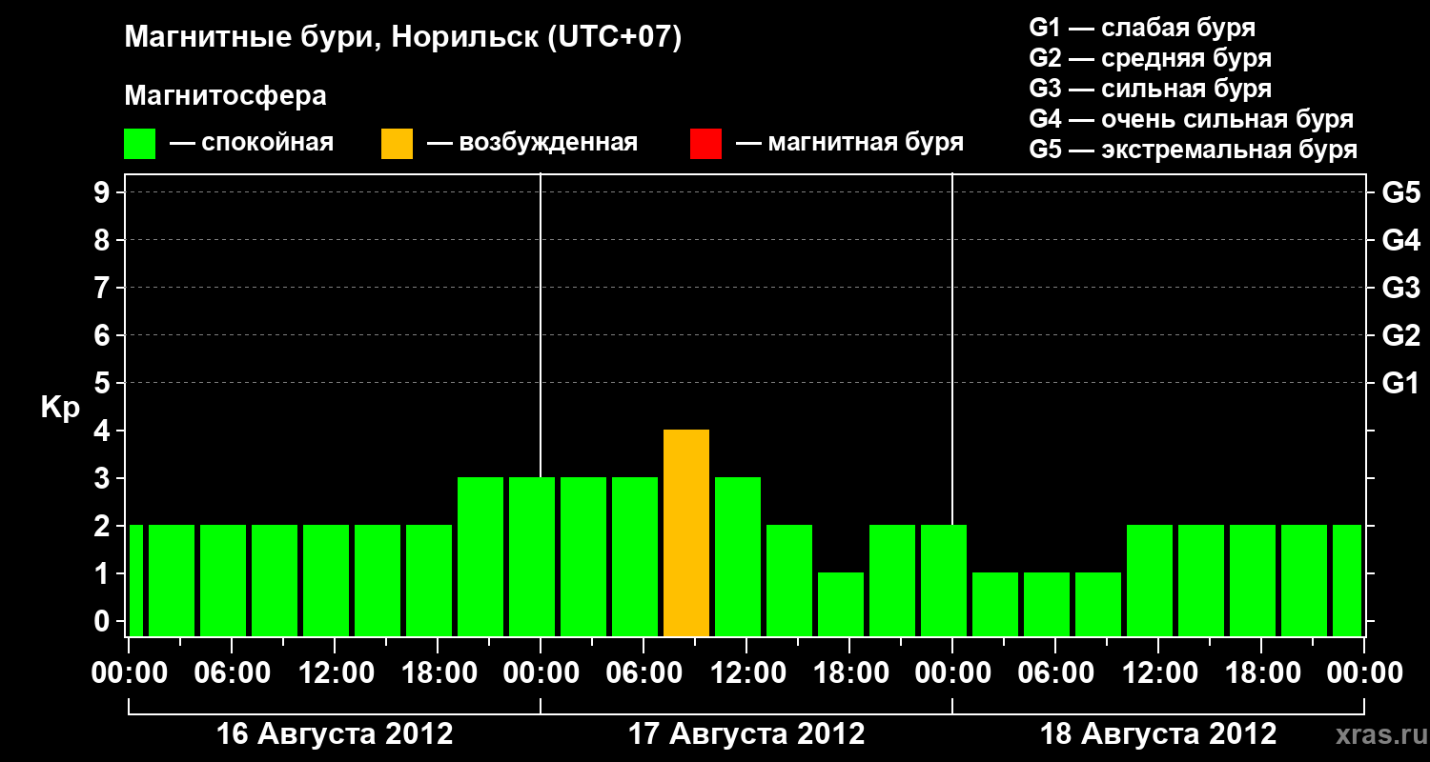Image resolution: width=1430 pixels, height=762 pixels.
Task: Click the '— спокойная' legend label
Action: click(x=252, y=143)
